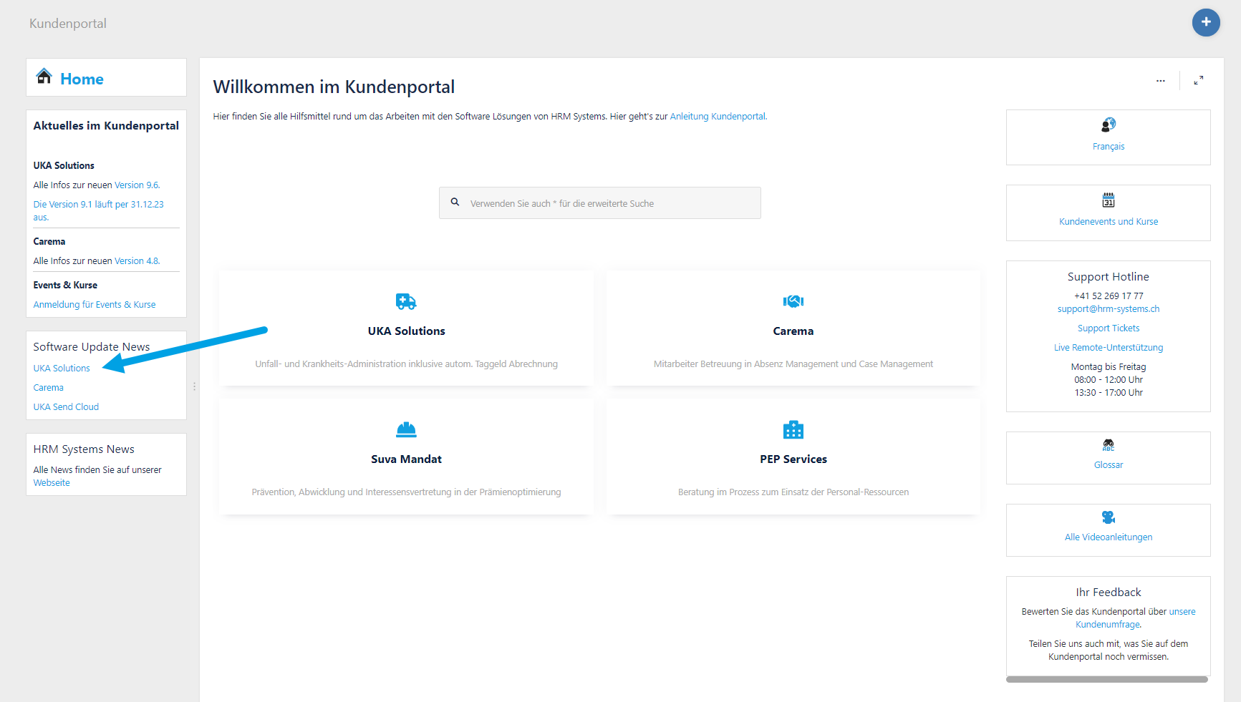Image resolution: width=1241 pixels, height=702 pixels.
Task: Click the horizontal scrollbar under Ihr Feedback
Action: click(1107, 679)
